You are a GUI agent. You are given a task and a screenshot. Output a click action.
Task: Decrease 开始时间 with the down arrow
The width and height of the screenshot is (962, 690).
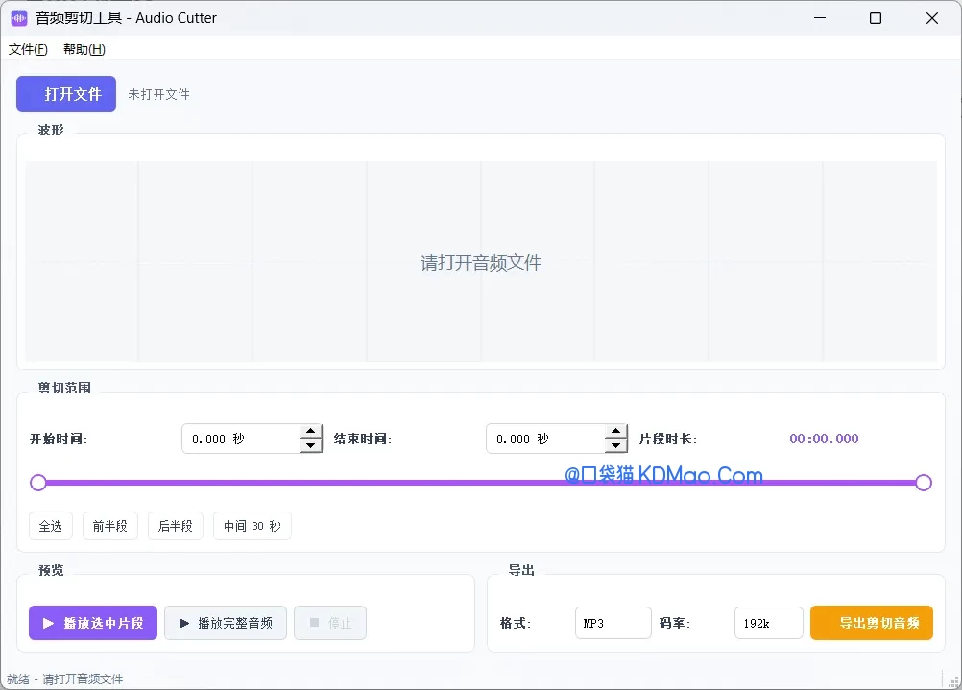(x=311, y=446)
